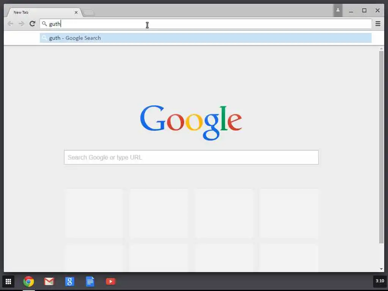Select the New Tab tab
The image size is (388, 291).
(45, 13)
